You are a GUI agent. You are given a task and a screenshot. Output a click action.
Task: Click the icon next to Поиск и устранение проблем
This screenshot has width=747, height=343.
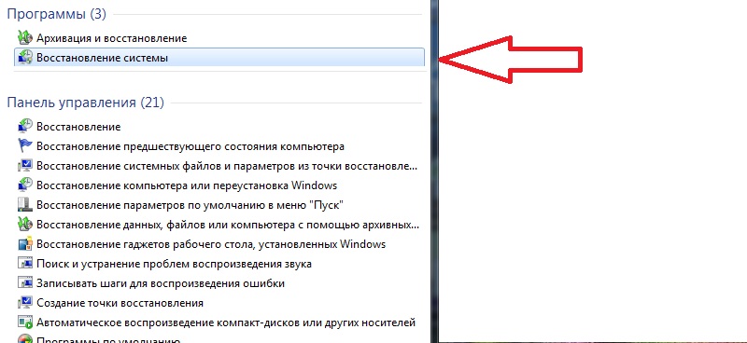(25, 264)
